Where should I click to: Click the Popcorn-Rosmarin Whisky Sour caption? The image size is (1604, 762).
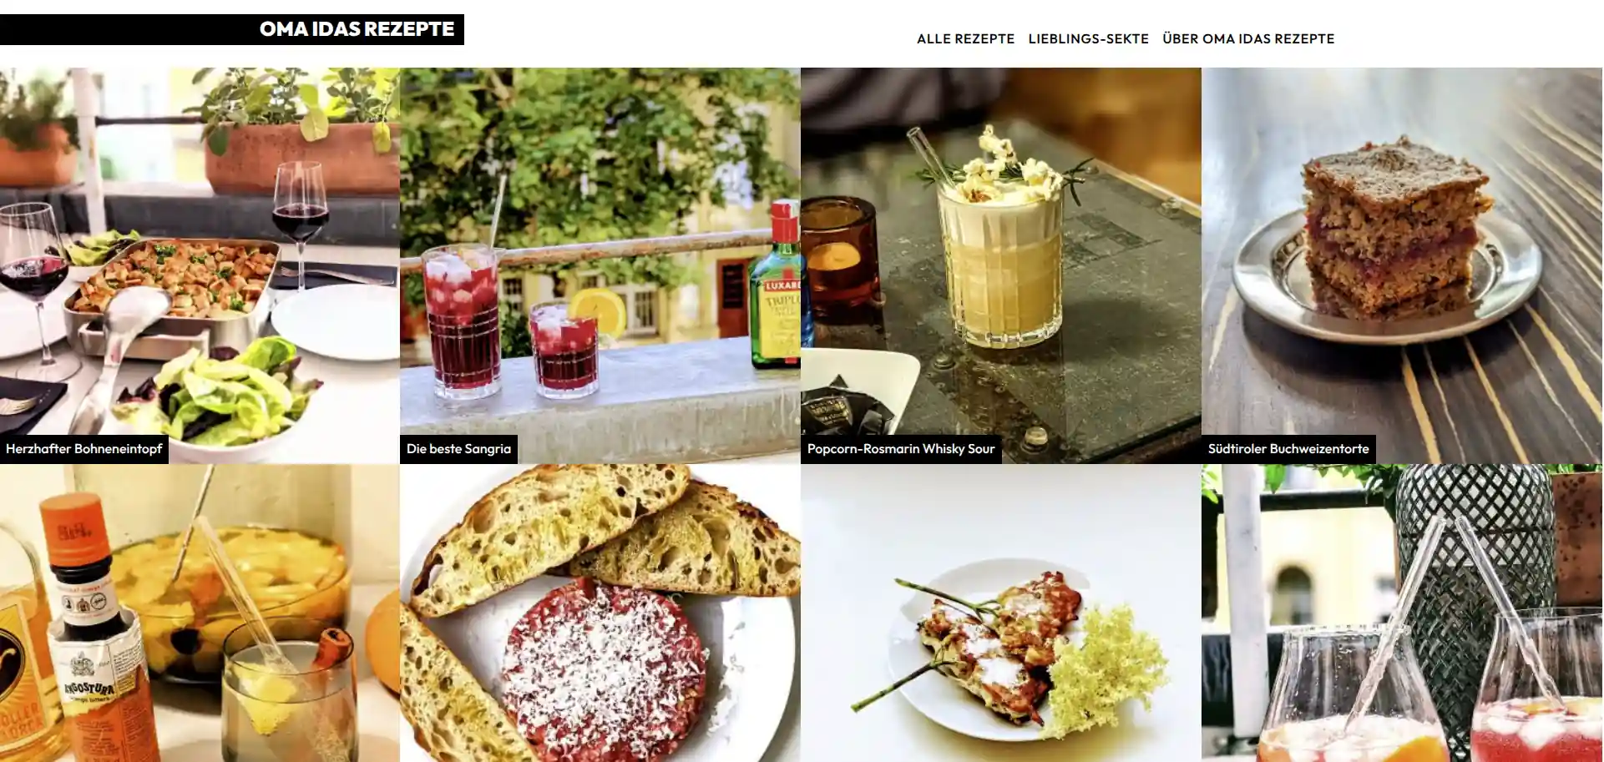(901, 449)
